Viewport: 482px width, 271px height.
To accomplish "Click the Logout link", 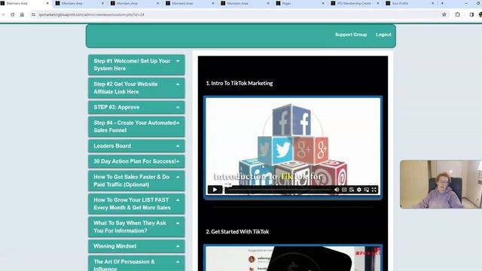I will pos(383,35).
